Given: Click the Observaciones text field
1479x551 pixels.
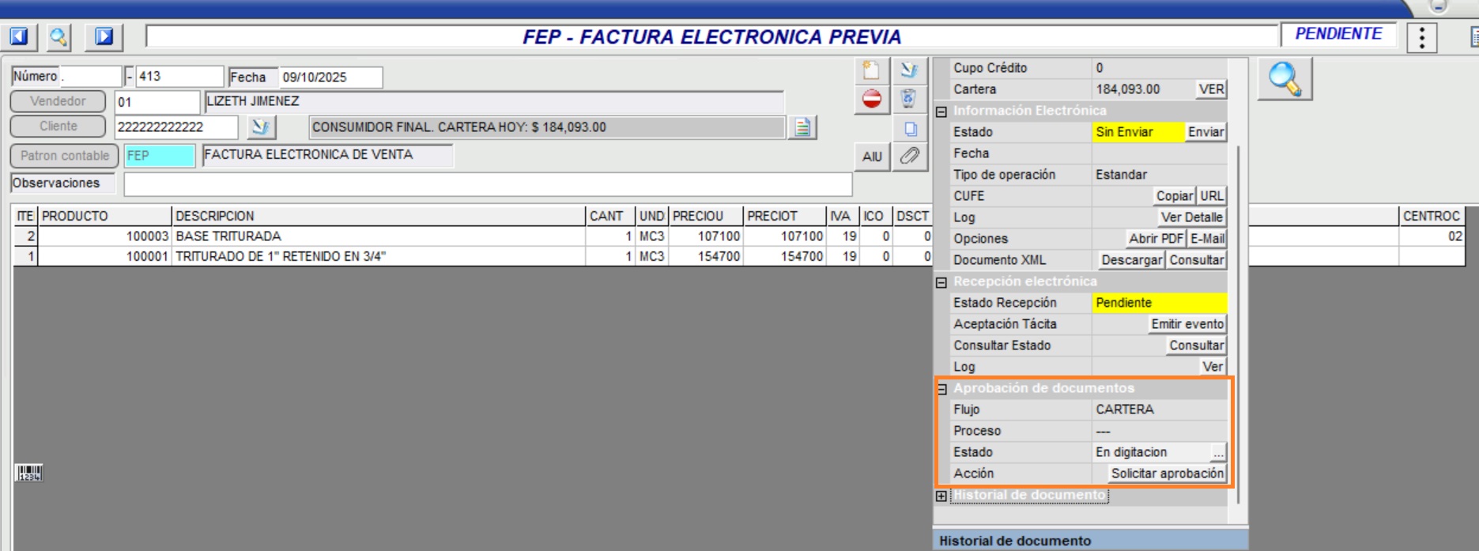Looking at the screenshot, I should pyautogui.click(x=487, y=184).
